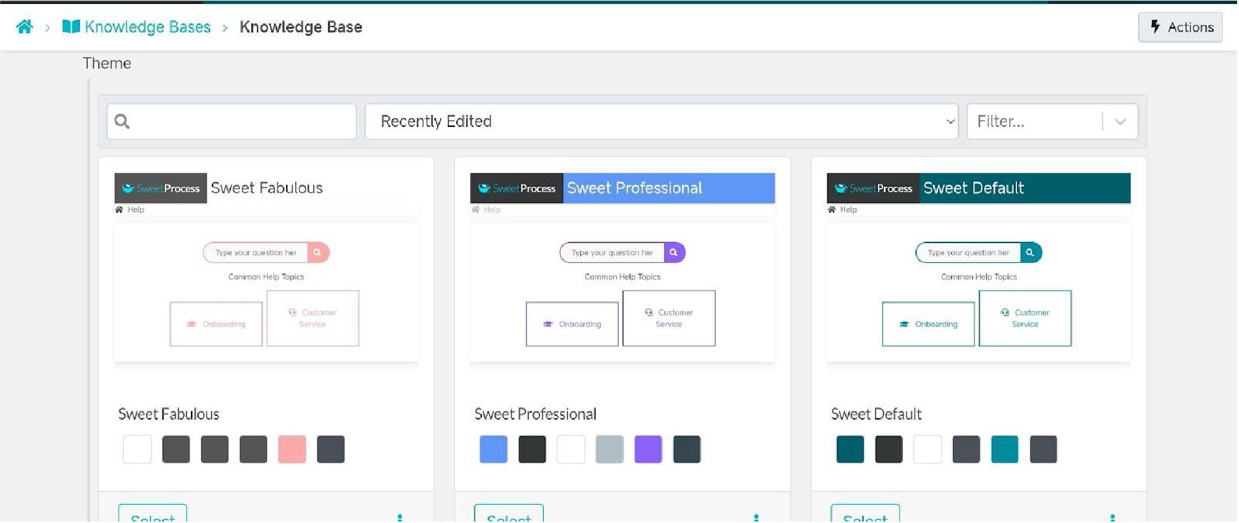Click teal search icon in Sweet Default preview
Screen dimensions: 1239x523
coord(1030,253)
